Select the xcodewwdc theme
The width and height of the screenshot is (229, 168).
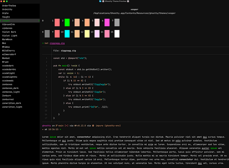tap(8, 81)
